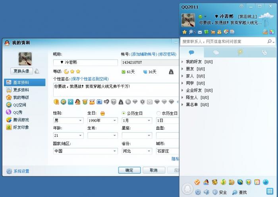Click the blue 16 days icon

pyautogui.click(x=145, y=72)
